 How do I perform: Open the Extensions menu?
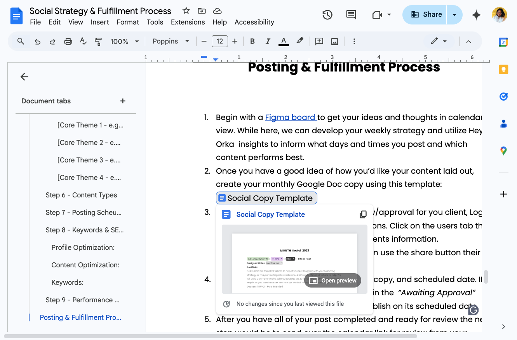point(188,22)
